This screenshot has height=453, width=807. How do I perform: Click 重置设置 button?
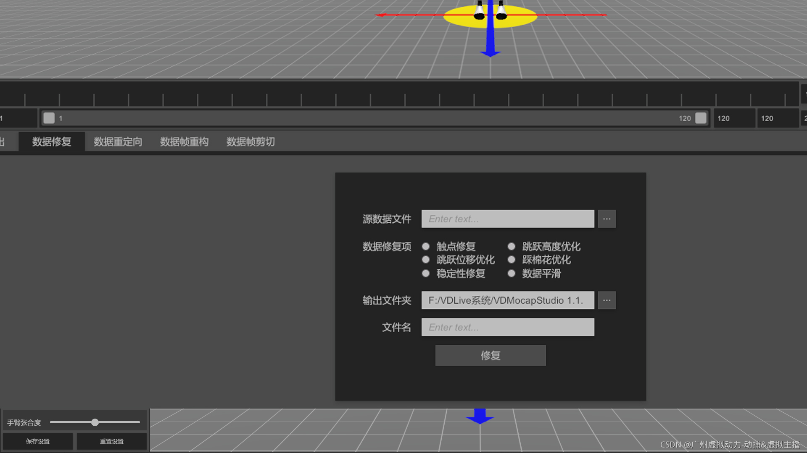click(x=111, y=441)
